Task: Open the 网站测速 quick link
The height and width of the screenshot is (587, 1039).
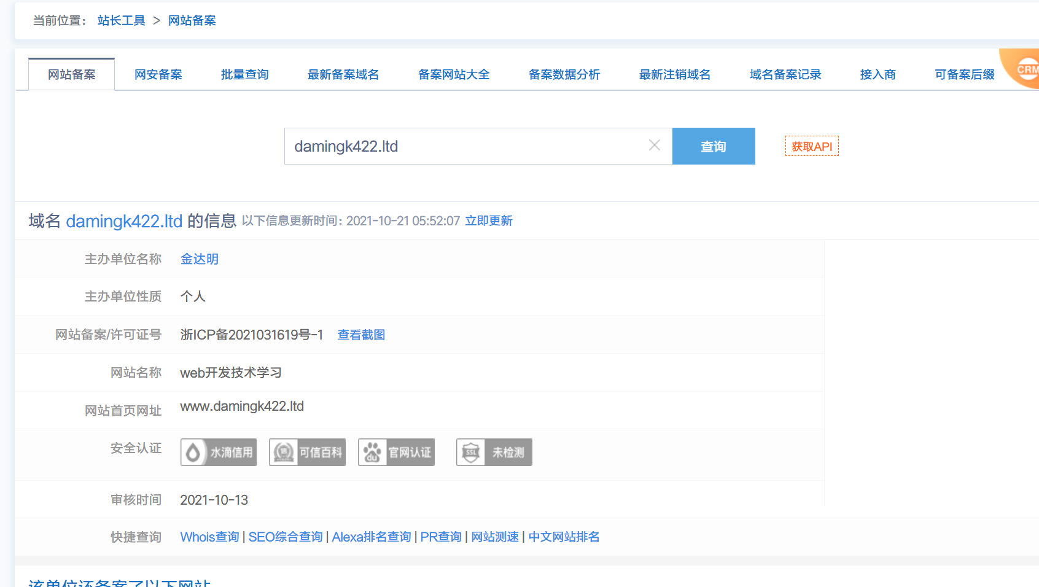Action: coord(495,537)
